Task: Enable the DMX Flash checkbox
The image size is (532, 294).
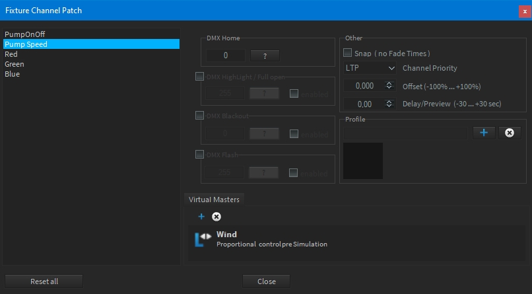Action: coord(200,155)
